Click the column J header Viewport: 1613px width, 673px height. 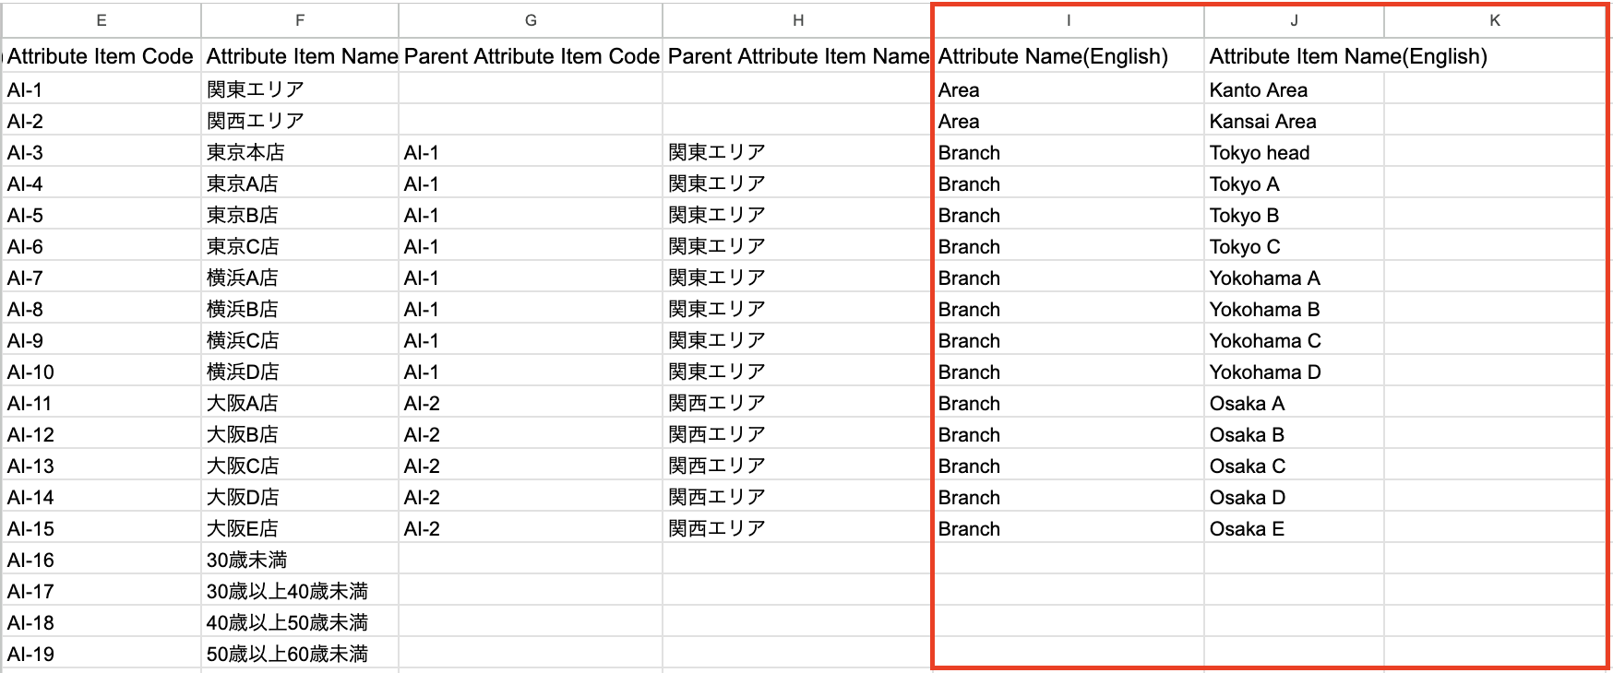coord(1294,20)
